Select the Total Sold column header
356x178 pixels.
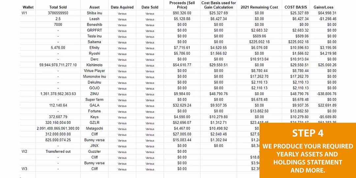tap(58, 7)
